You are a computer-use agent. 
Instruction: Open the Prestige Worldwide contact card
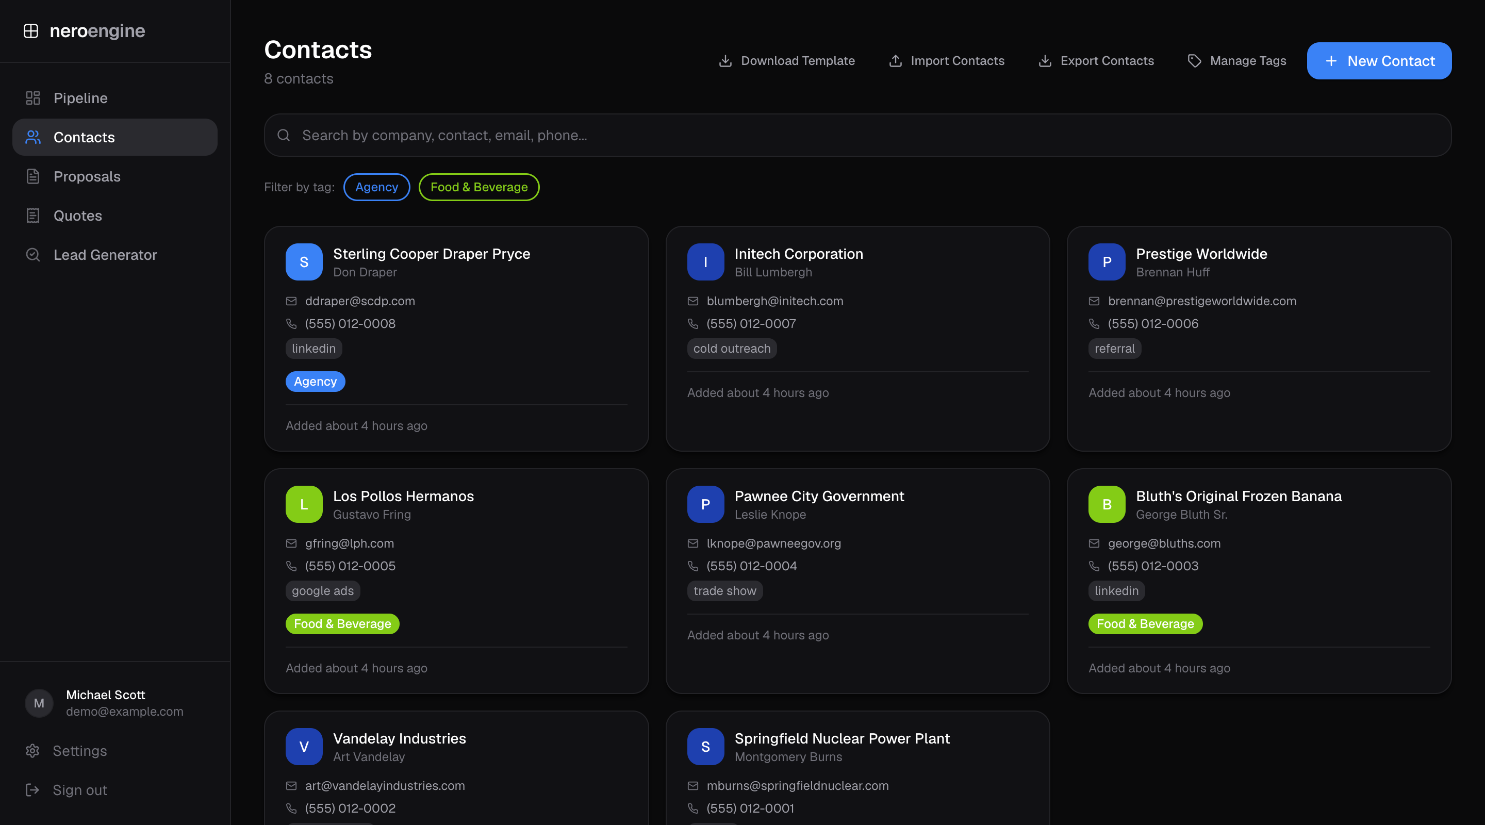pos(1259,338)
